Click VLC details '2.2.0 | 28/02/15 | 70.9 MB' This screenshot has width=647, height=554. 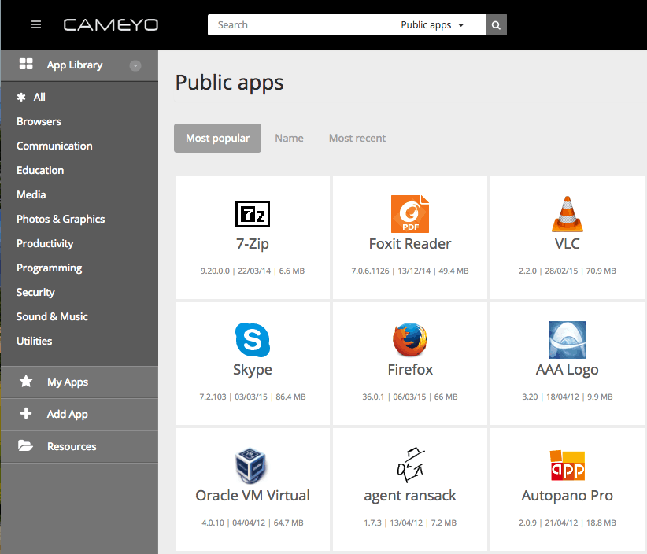click(x=568, y=271)
